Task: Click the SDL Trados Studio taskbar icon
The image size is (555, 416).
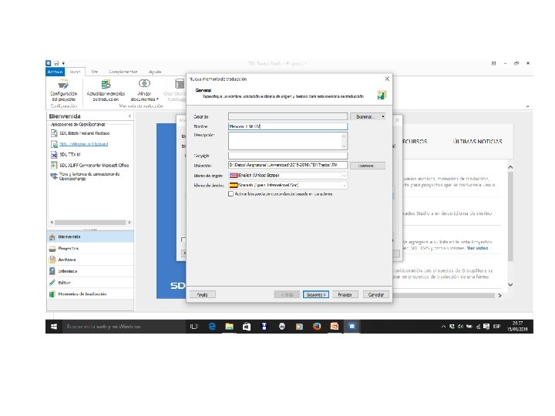Action: (351, 327)
